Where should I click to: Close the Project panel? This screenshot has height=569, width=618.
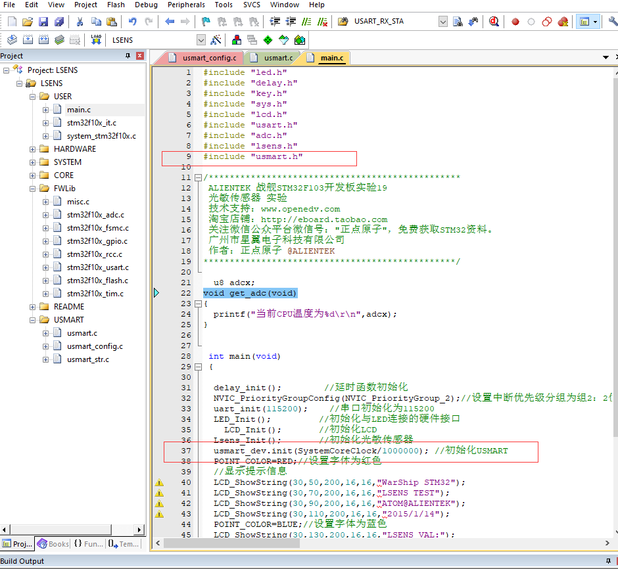(x=139, y=56)
